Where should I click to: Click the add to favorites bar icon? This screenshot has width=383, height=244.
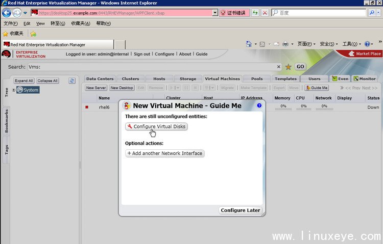(33, 34)
